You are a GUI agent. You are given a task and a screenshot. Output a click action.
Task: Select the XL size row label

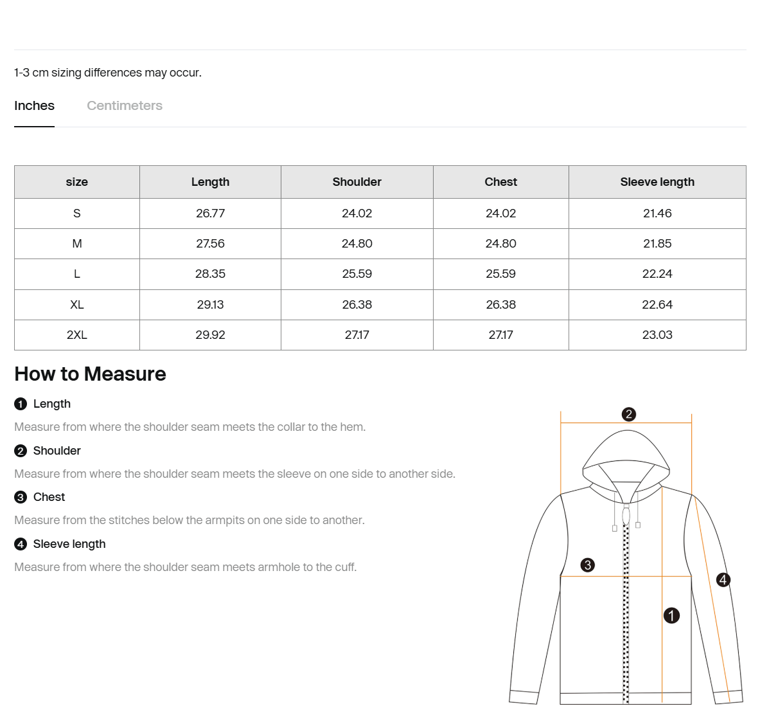[x=77, y=305]
